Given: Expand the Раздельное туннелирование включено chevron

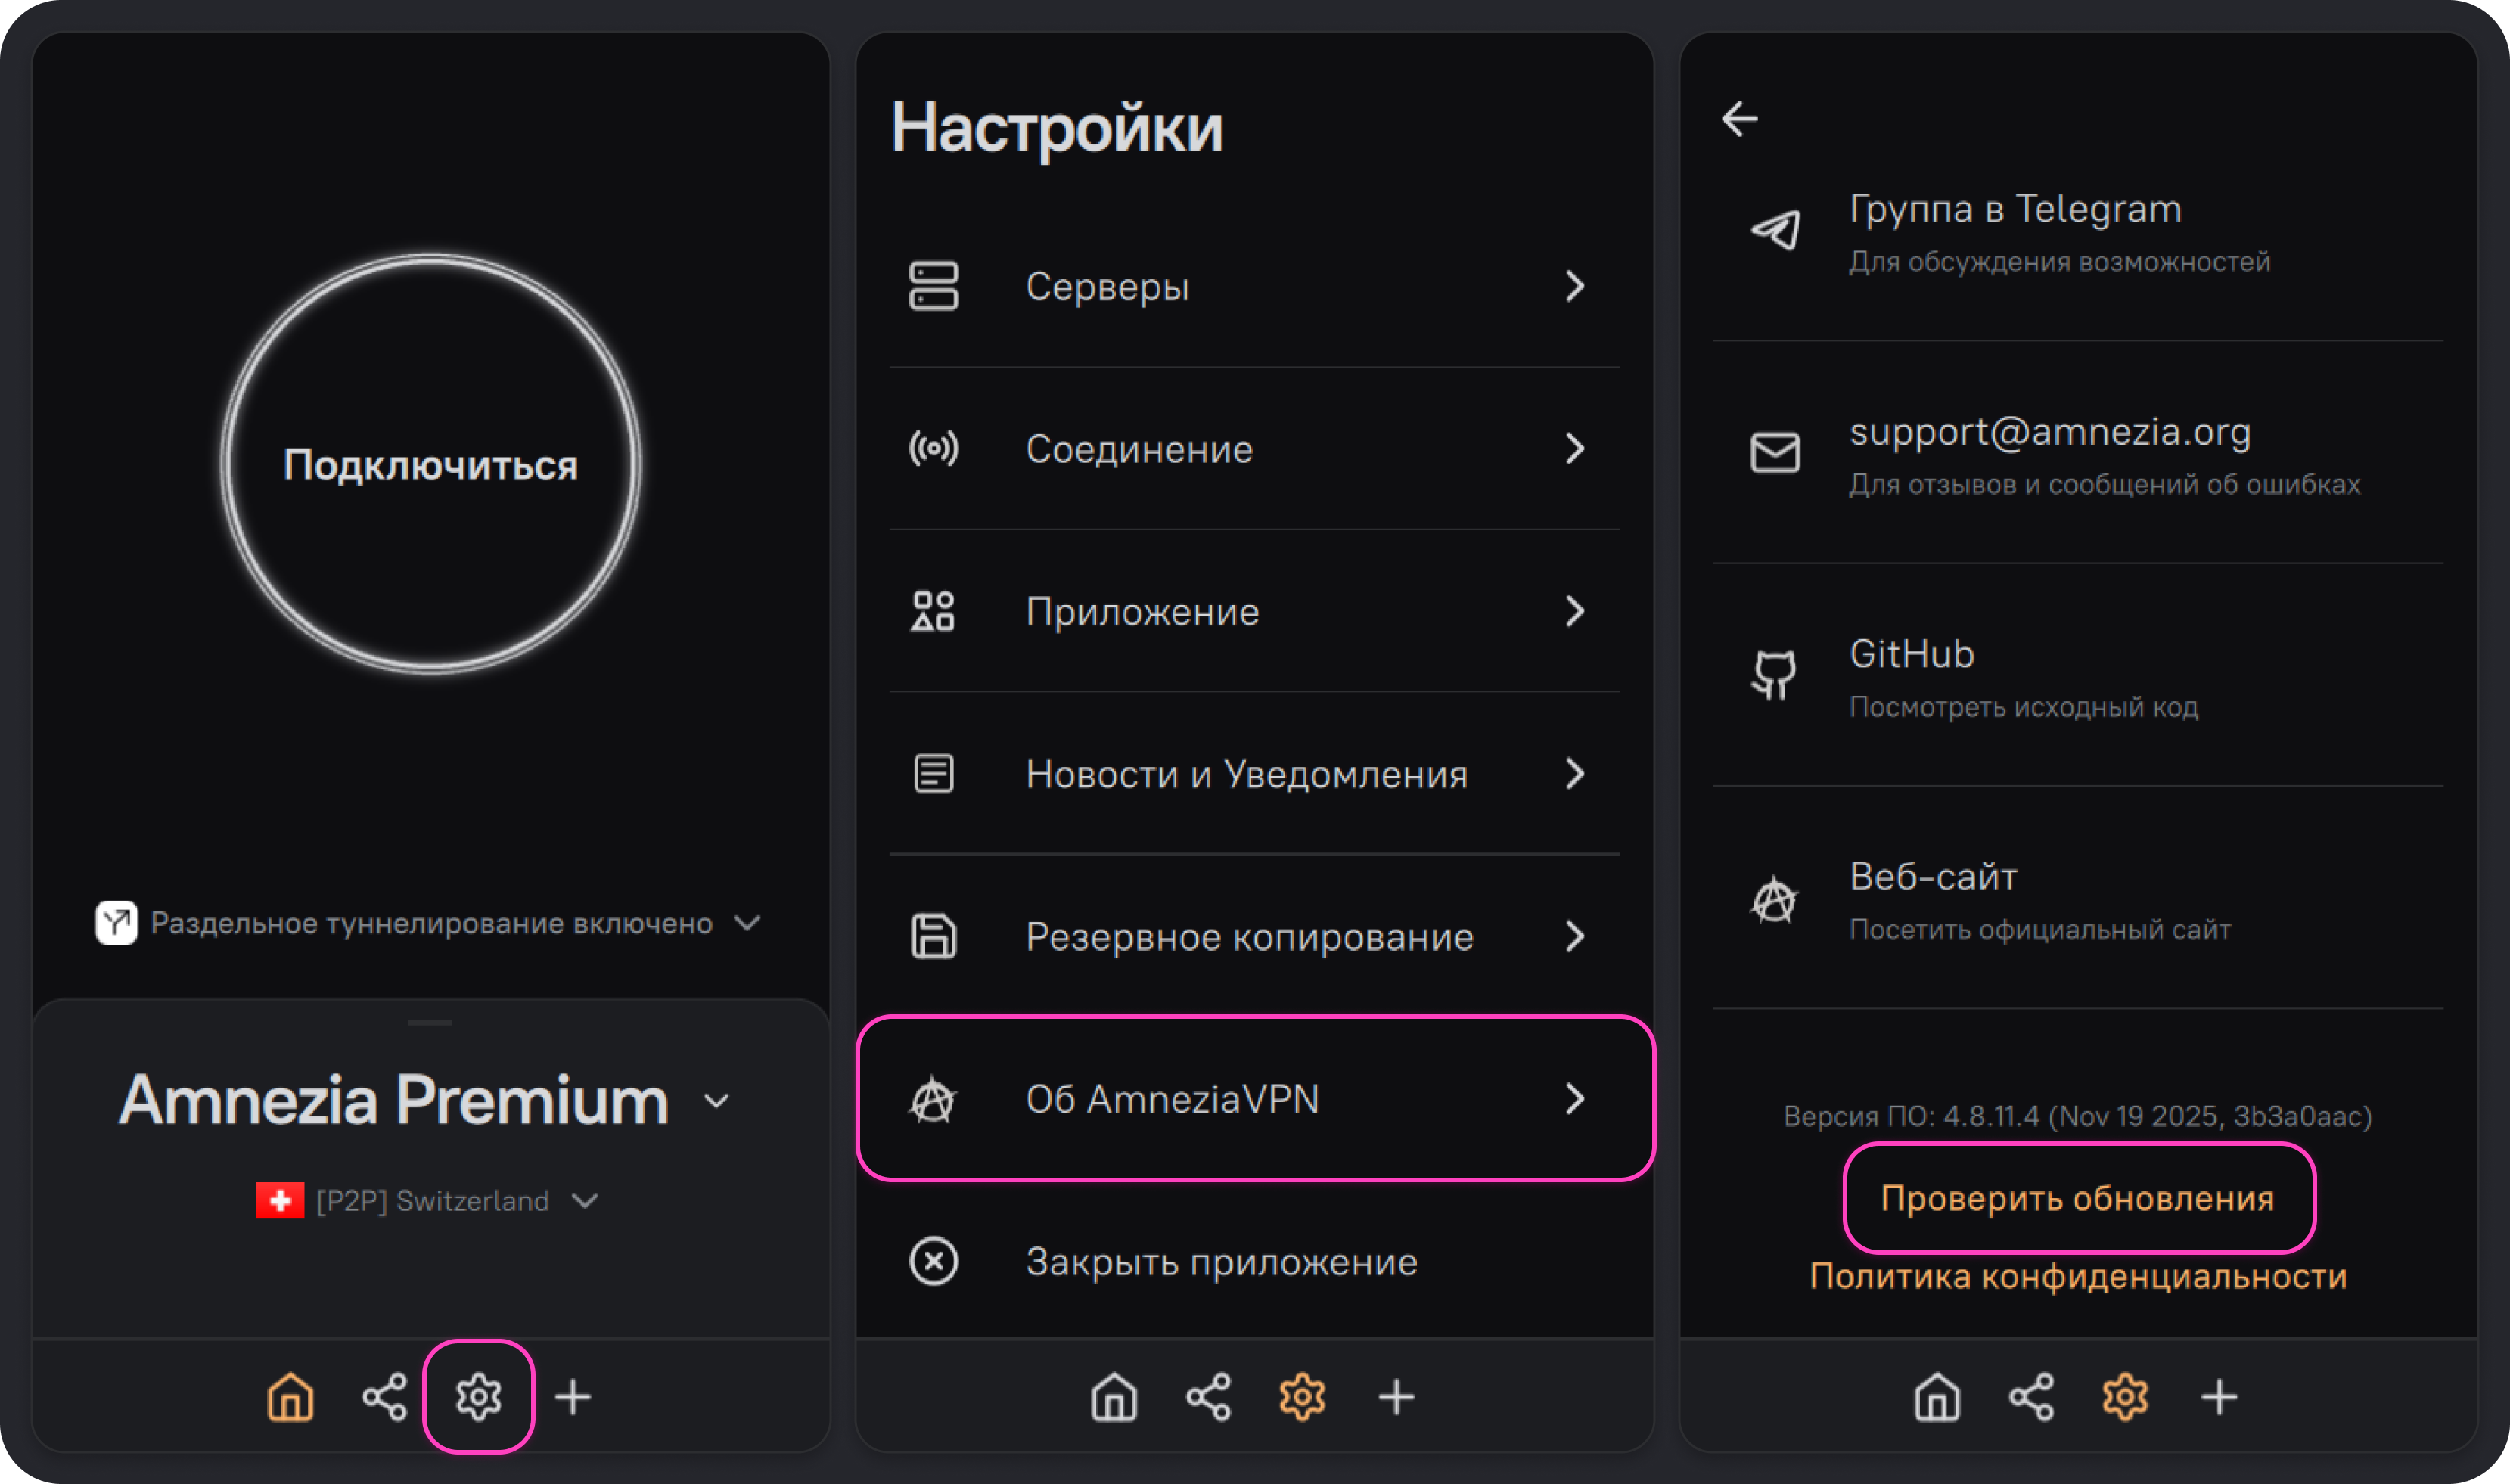Looking at the screenshot, I should pyautogui.click(x=747, y=923).
